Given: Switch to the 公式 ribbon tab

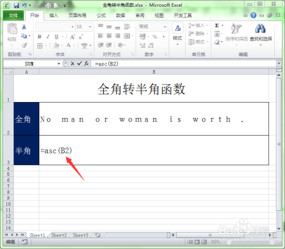Looking at the screenshot, I should pyautogui.click(x=101, y=15).
